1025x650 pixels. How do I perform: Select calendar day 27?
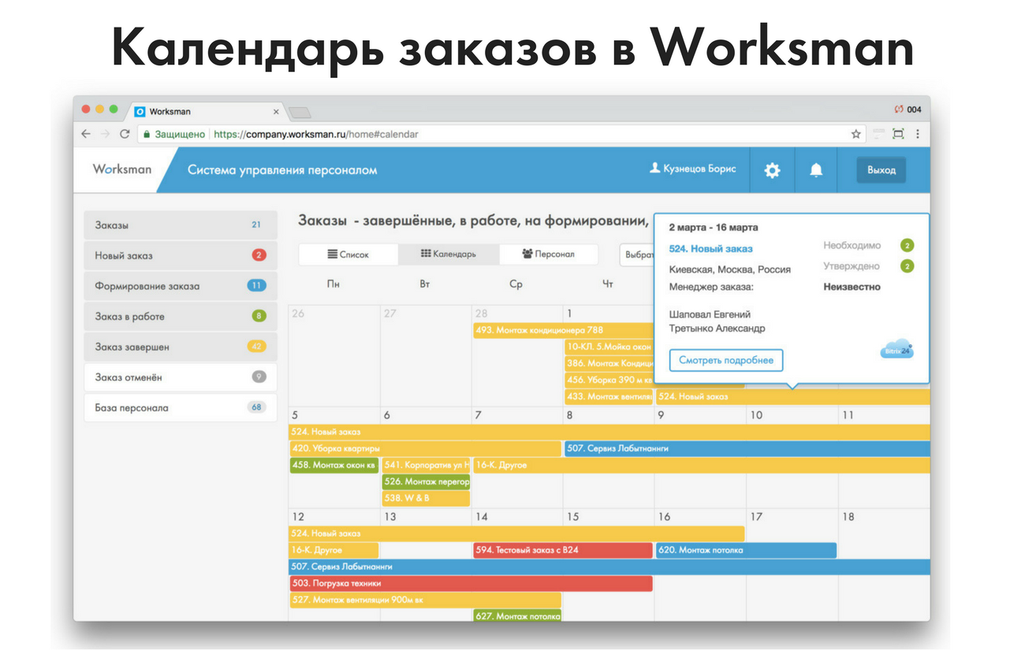pyautogui.click(x=389, y=314)
